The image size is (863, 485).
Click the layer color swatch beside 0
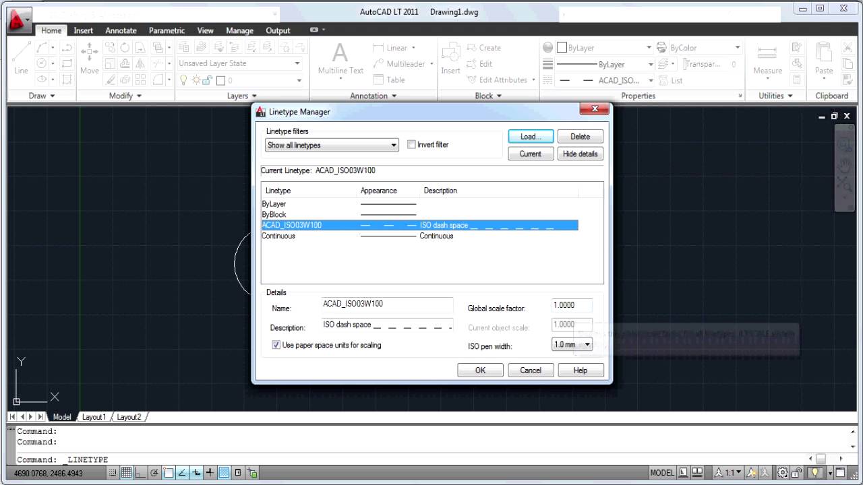pyautogui.click(x=220, y=80)
